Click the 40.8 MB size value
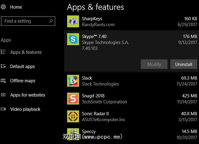 189,113
